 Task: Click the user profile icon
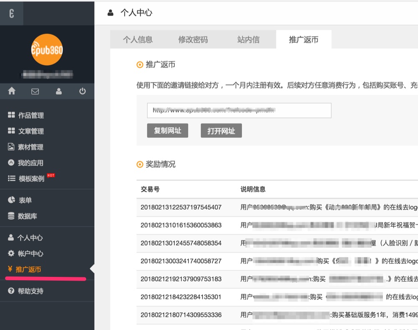point(59,91)
